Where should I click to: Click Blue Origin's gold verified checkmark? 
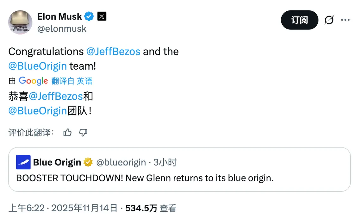pos(88,162)
